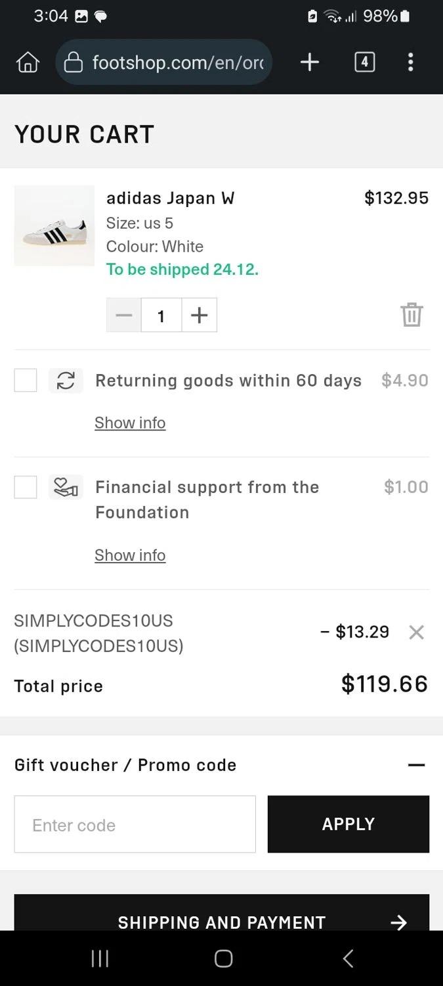
Task: Open Android recent apps view
Action: [100, 958]
